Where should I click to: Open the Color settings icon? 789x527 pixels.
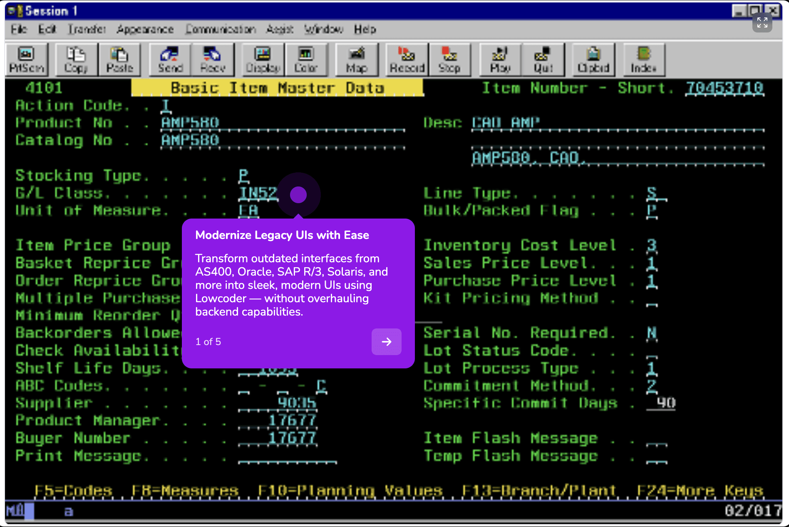click(x=306, y=60)
